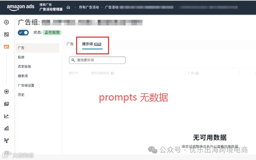Image resolution: width=256 pixels, height=160 pixels.
Task: Open 广告组设置 in left menu
Action: [26, 86]
